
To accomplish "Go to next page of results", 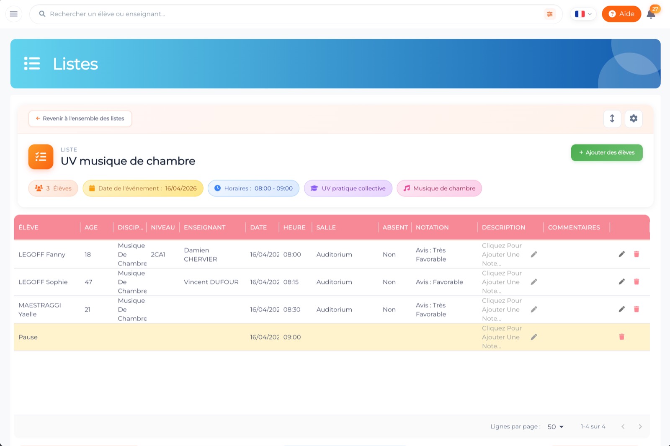I will pos(640,427).
